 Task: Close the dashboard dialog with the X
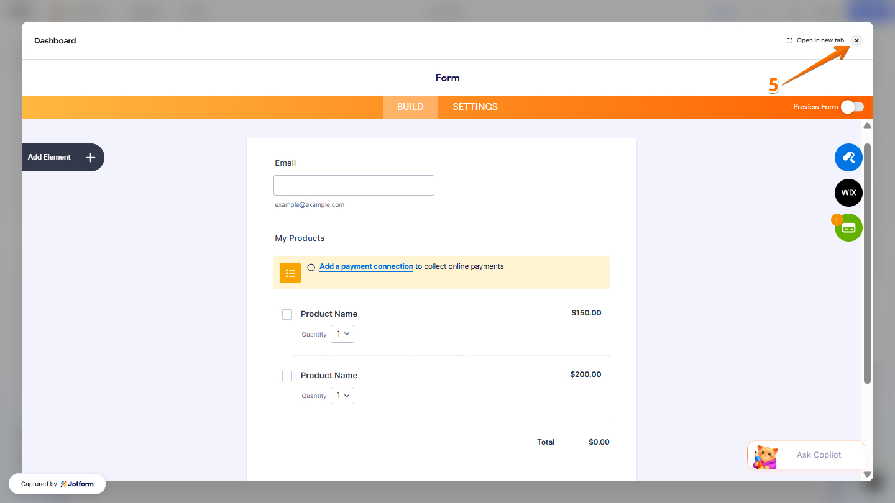coord(856,40)
